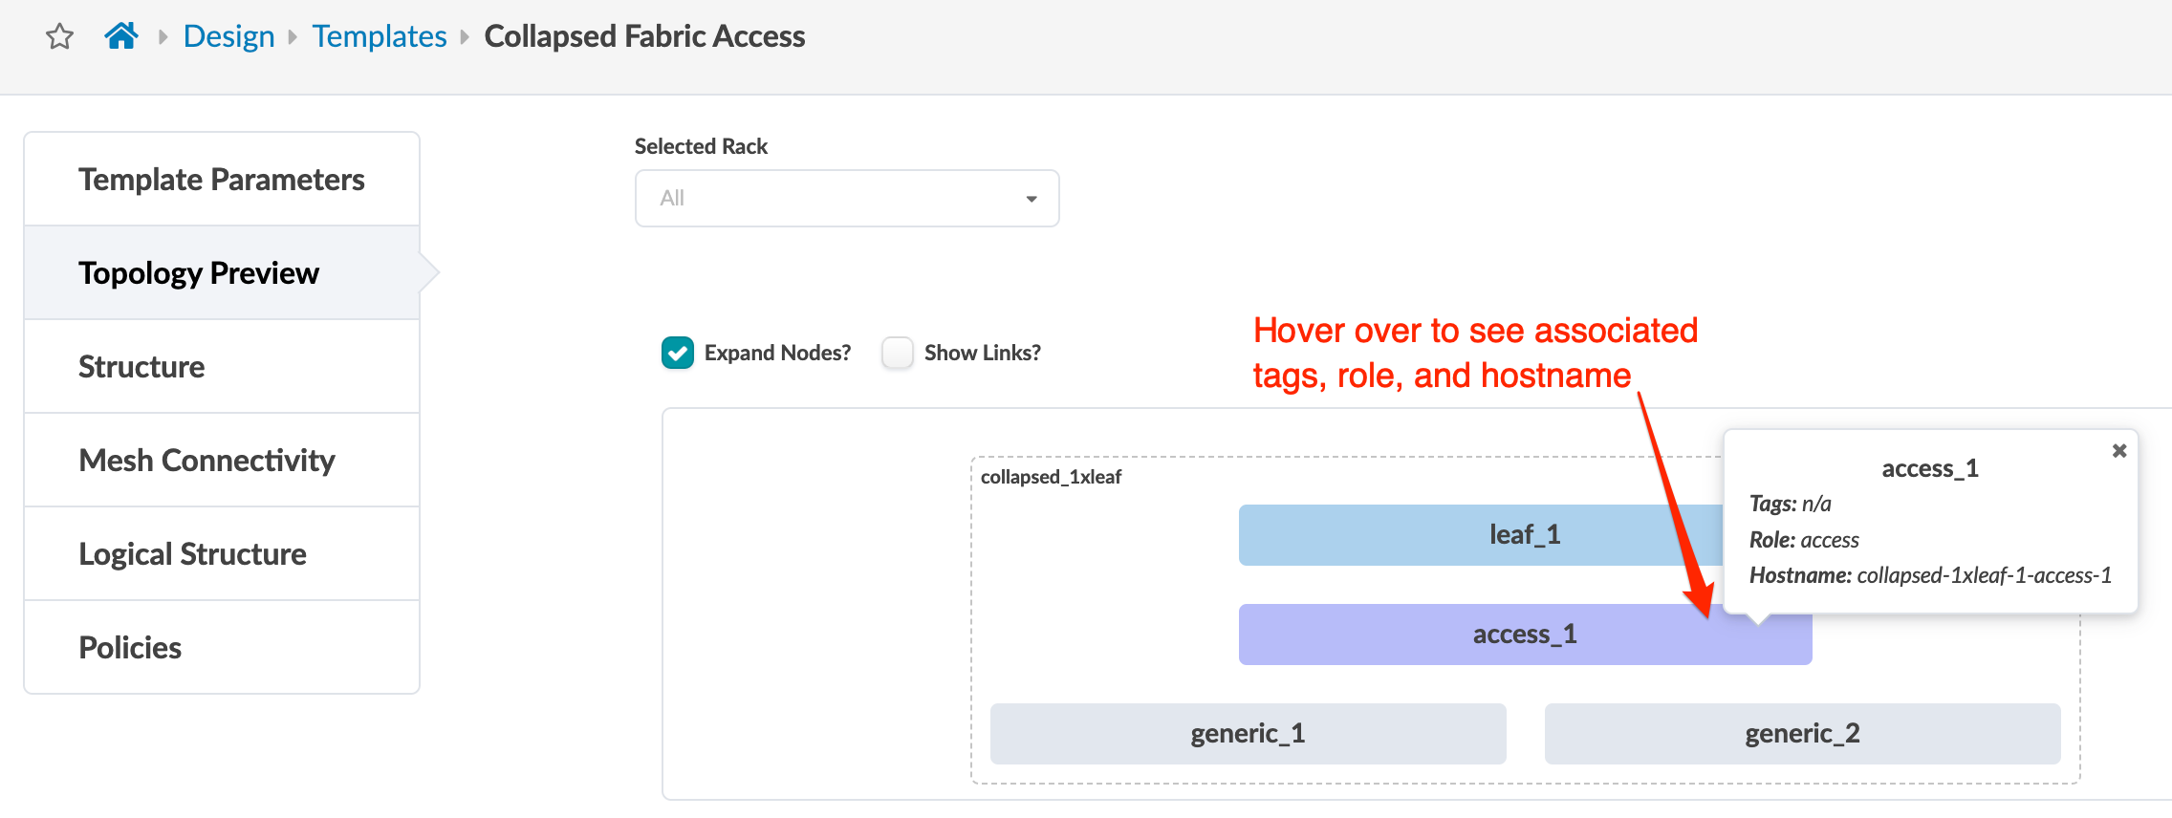Click the Selected Rack dropdown arrow
Image resolution: width=2172 pixels, height=818 pixels.
tap(1032, 199)
